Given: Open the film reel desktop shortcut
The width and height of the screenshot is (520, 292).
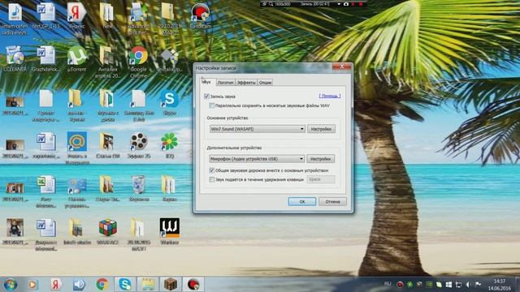Looking at the screenshot, I should click(139, 146).
